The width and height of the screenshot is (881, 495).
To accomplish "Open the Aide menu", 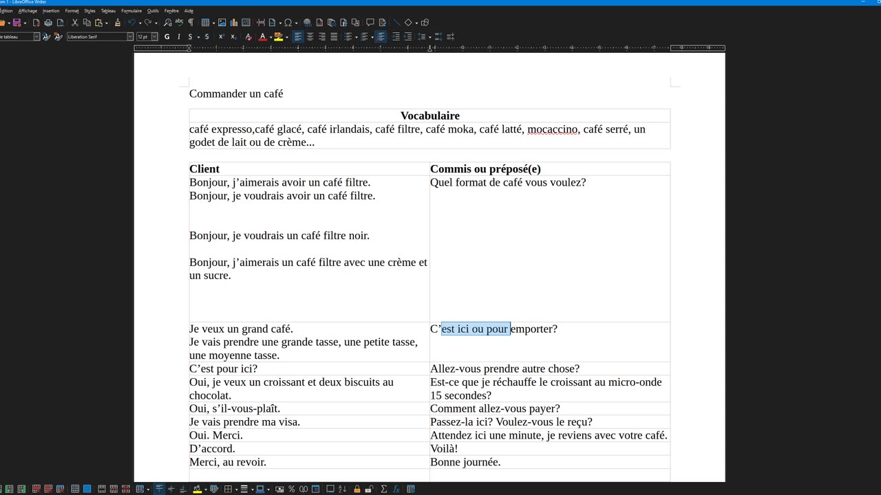I will click(189, 11).
